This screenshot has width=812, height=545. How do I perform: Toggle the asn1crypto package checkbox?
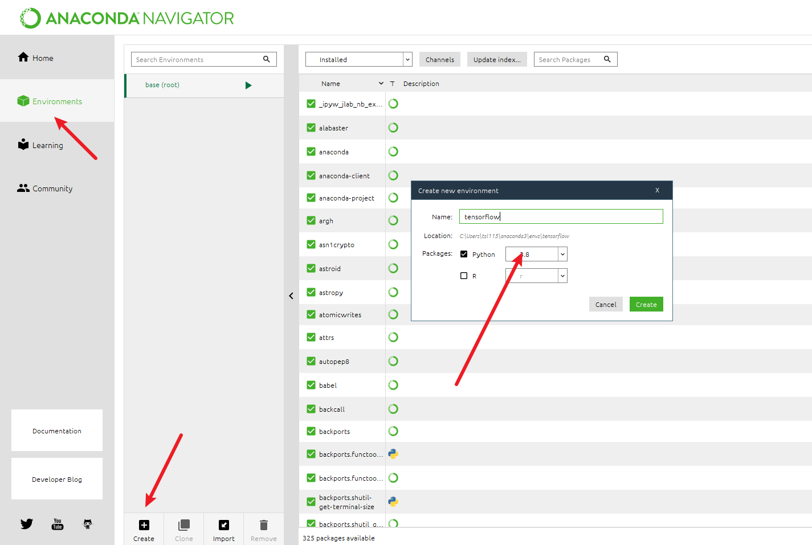pos(311,244)
